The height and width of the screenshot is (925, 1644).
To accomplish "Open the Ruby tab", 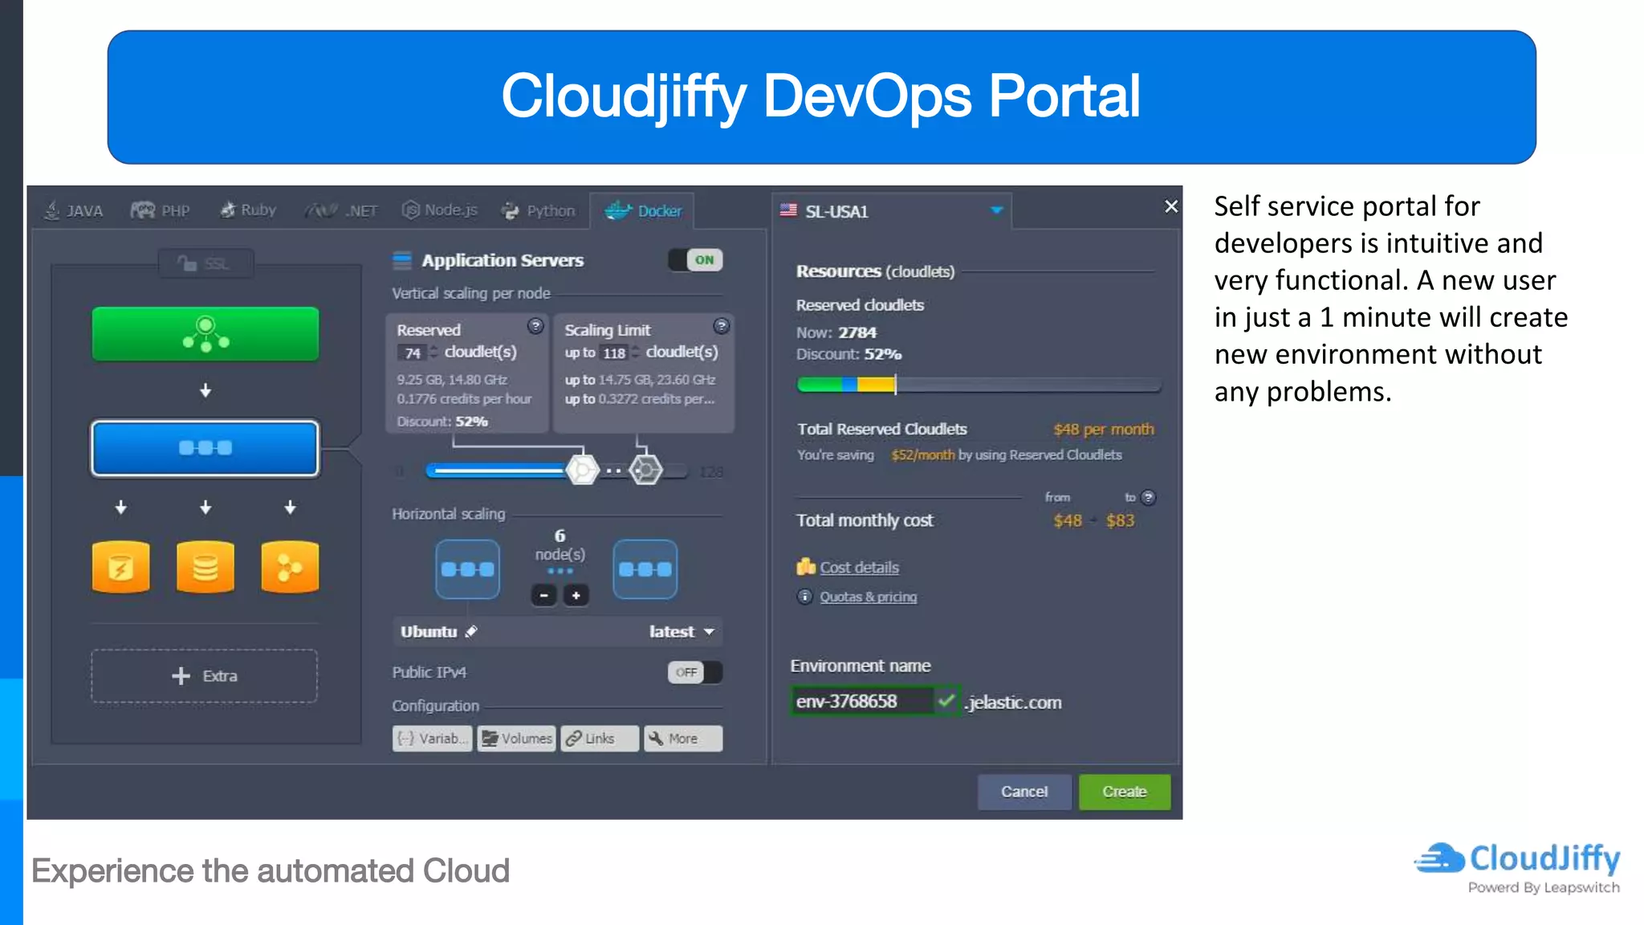I will pos(248,210).
